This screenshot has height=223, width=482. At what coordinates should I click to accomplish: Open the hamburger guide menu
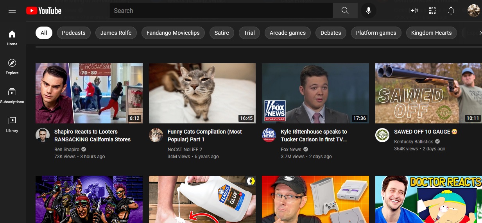12,11
